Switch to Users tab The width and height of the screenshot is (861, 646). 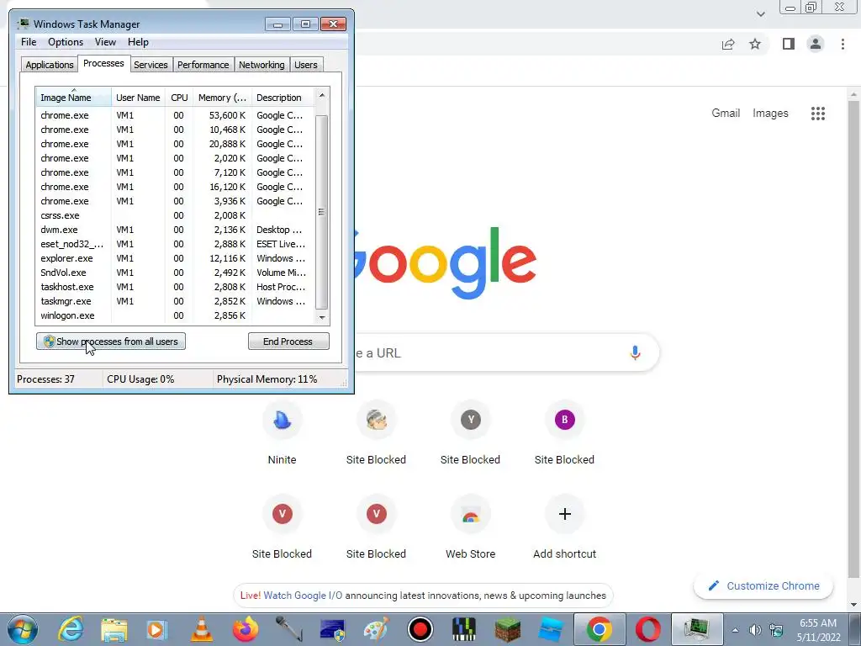[305, 65]
